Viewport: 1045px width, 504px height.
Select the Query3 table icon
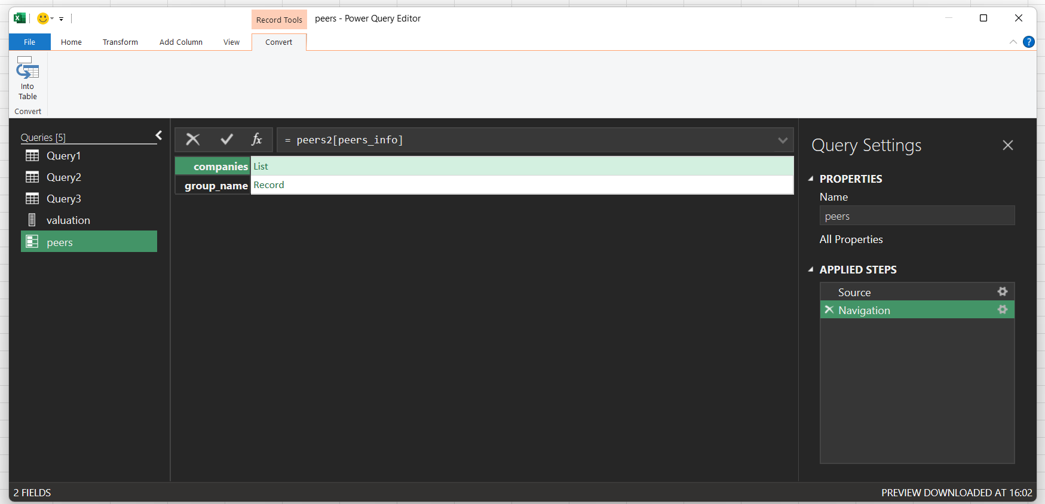(32, 199)
